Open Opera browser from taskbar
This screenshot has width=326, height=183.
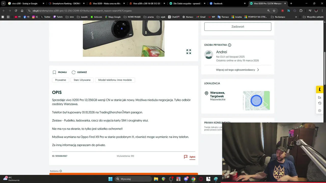(201, 179)
